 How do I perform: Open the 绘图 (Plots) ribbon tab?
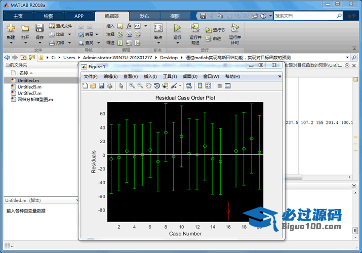pos(49,16)
